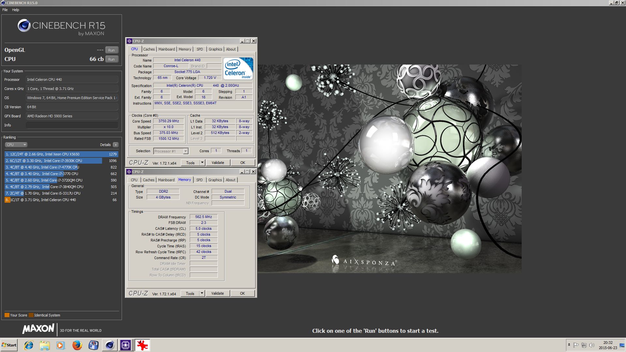This screenshot has height=352, width=626.
Task: Switch to SPD tab in lower CPU-Z
Action: (200, 180)
